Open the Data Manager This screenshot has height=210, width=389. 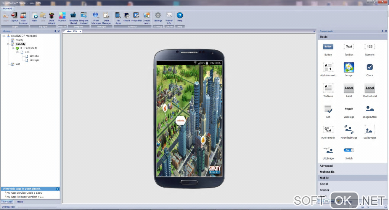pyautogui.click(x=106, y=18)
